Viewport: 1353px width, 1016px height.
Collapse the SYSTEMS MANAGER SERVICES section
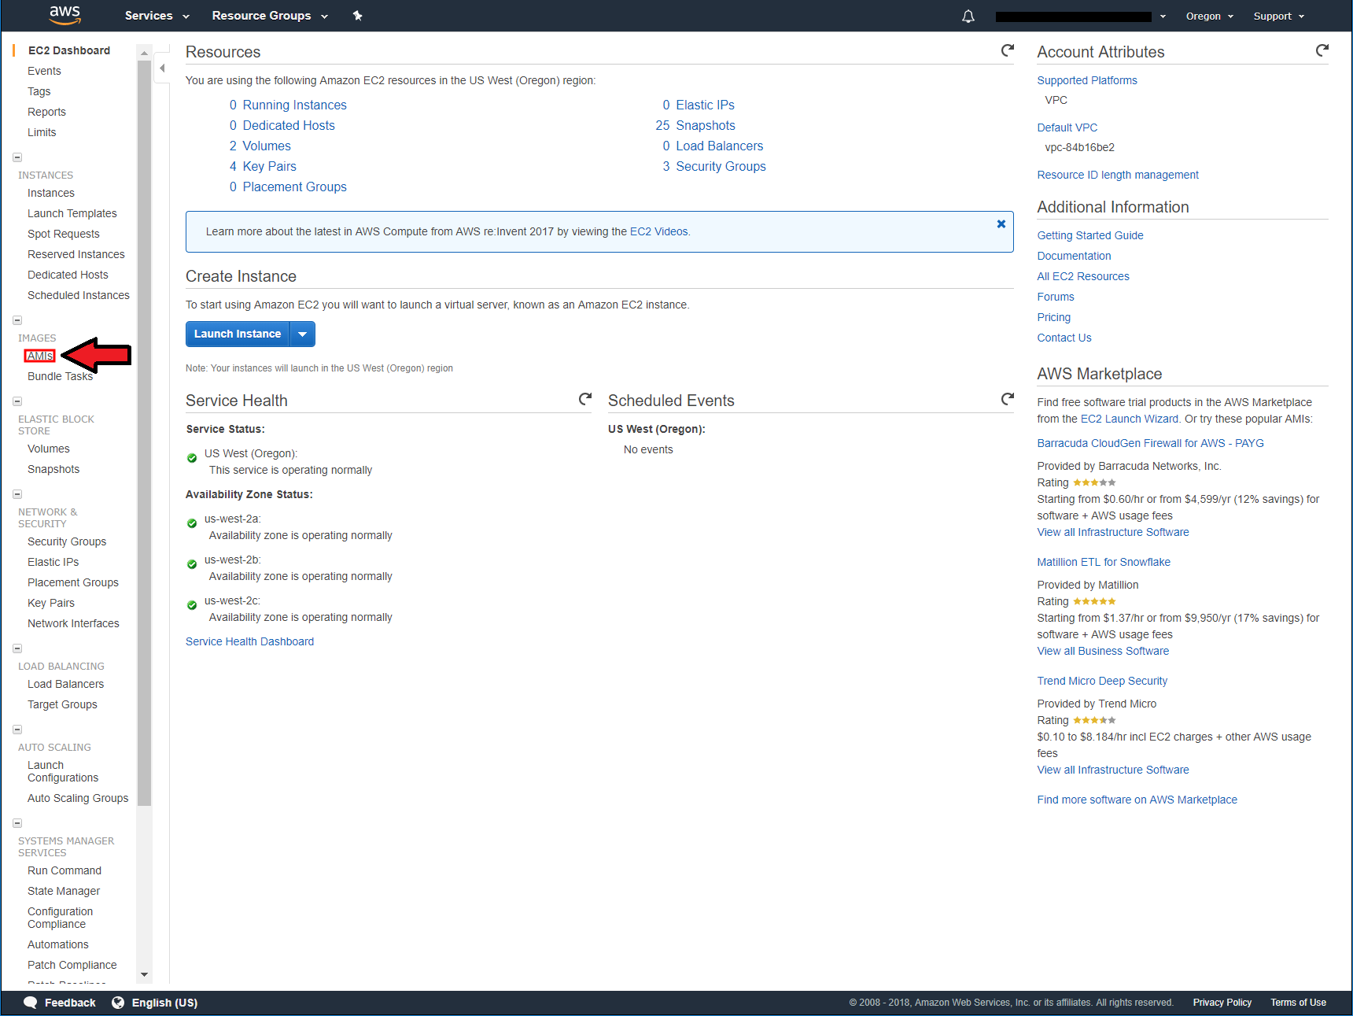[17, 823]
